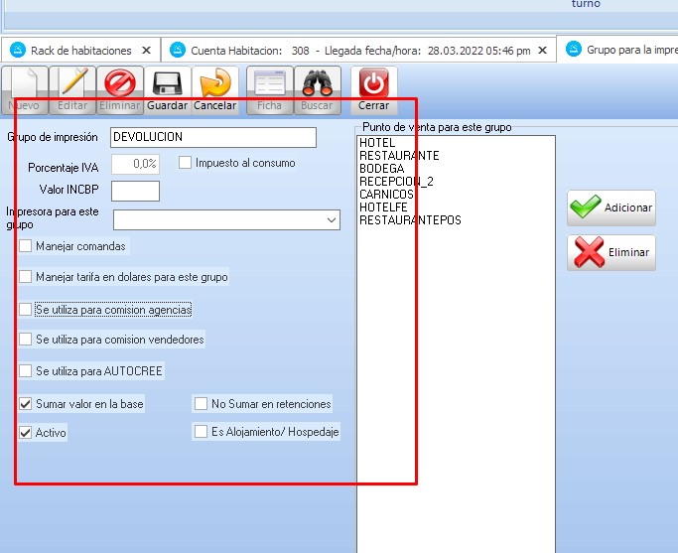Select RESTAURANTE in the punto de venta list
Viewport: 678px width, 553px height.
click(399, 156)
